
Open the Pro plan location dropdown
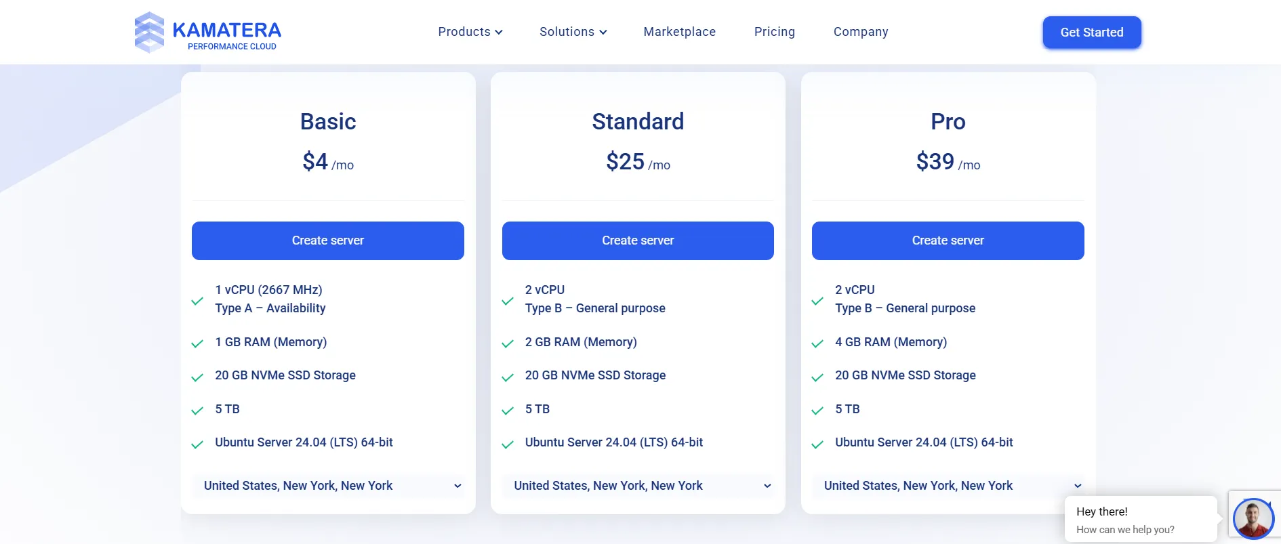click(948, 486)
